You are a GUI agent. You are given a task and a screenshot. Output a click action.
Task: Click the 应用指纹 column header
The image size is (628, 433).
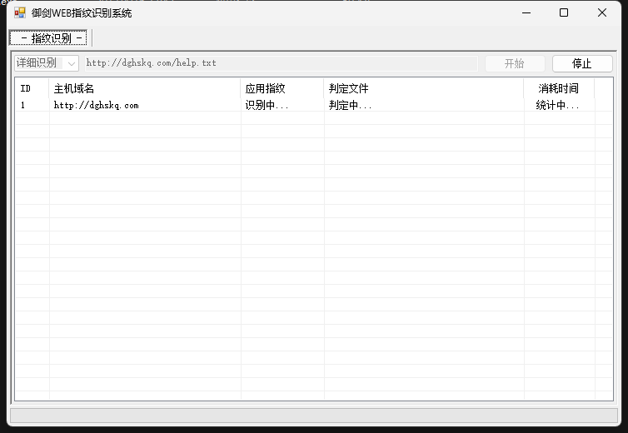coord(282,88)
